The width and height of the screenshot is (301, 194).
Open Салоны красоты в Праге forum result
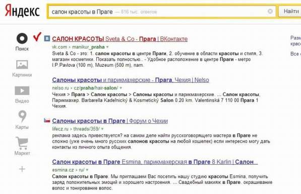tap(110, 121)
